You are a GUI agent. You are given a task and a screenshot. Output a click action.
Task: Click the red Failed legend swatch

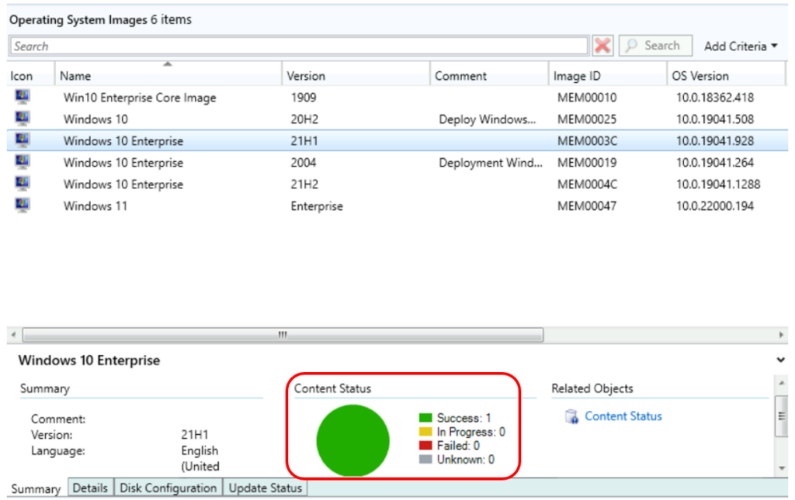click(425, 445)
